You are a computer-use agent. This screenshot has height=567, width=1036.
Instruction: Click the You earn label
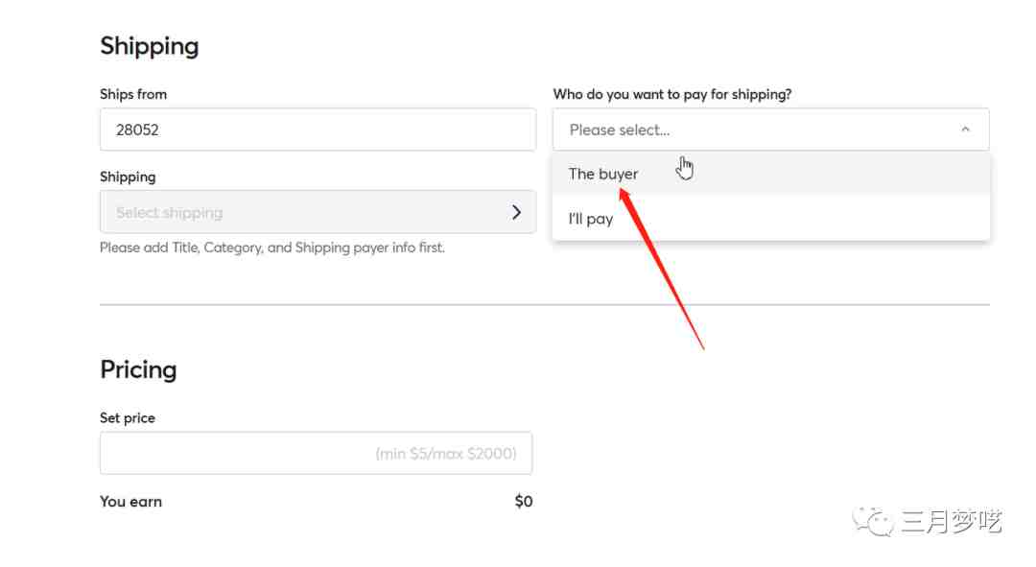(x=130, y=502)
